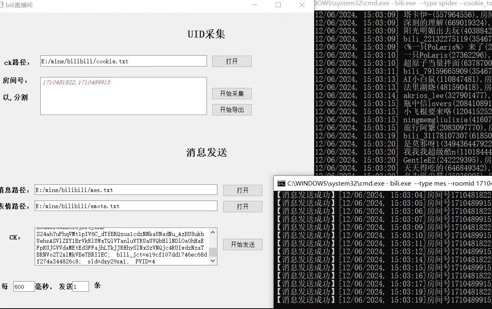Click the ck路径 label
This screenshot has height=309, width=492.
pyautogui.click(x=17, y=63)
